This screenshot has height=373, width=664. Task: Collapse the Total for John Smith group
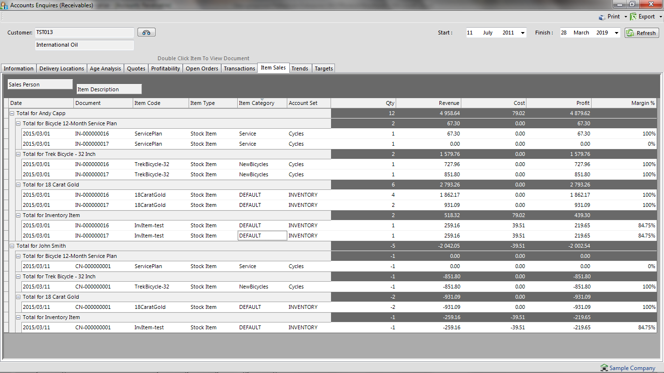[12, 246]
